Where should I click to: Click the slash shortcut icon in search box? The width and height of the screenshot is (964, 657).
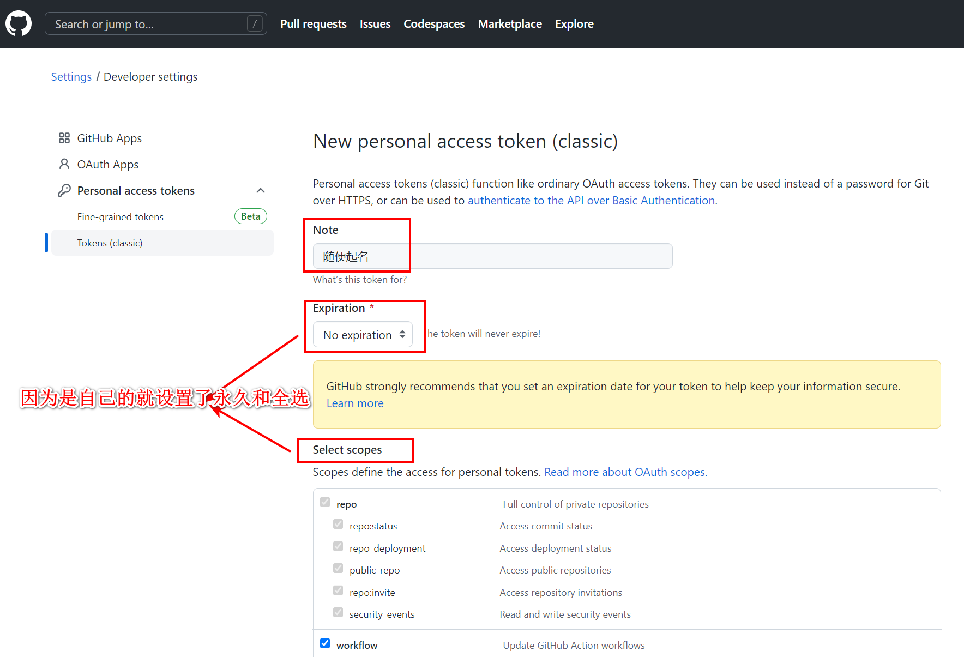(255, 23)
